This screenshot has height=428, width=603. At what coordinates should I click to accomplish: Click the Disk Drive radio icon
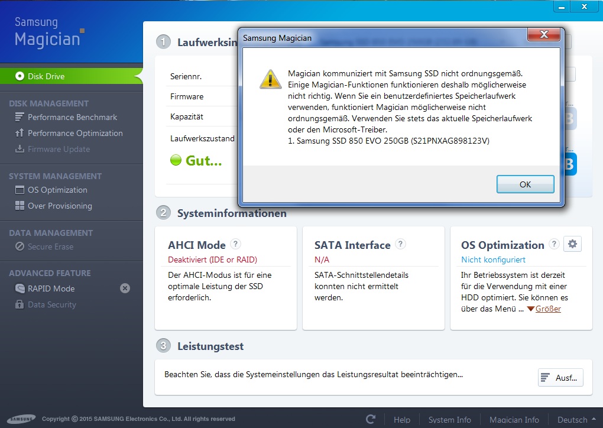pyautogui.click(x=20, y=76)
